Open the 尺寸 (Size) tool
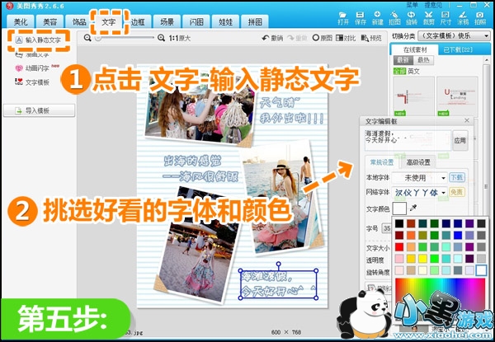 tap(445, 18)
